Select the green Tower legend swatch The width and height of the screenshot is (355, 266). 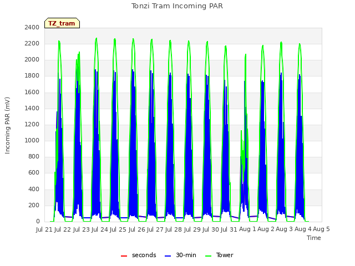point(208,256)
